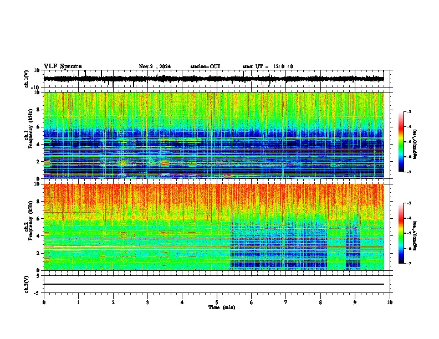This screenshot has height=339, width=439.
Task: Click the "VLF Spectra" title text
Action: coord(63,66)
